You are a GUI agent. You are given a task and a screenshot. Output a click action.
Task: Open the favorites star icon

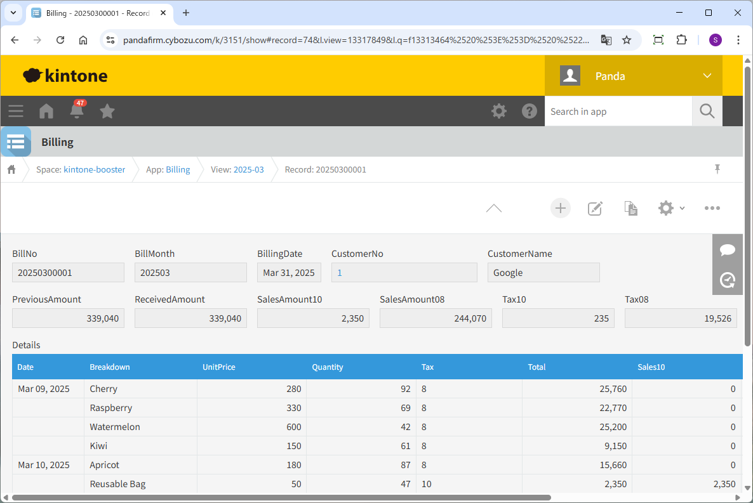[x=107, y=111]
